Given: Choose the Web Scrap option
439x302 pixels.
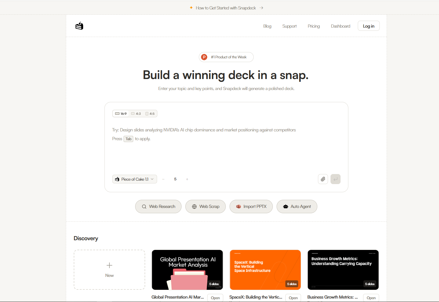Looking at the screenshot, I should (x=205, y=207).
